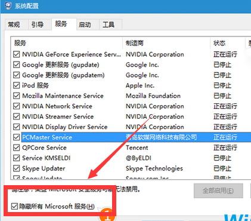Screen dimensions: 251x221
Task: Click Skype Technologies manufacturer cell
Action: pos(154,168)
